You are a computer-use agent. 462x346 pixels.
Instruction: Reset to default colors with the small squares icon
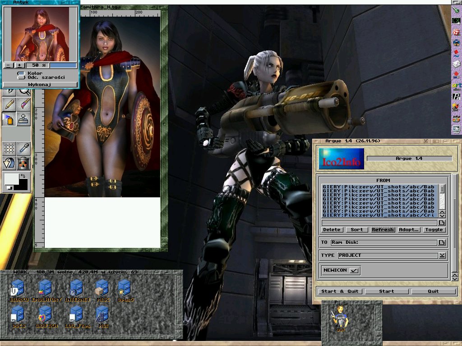coord(10,187)
